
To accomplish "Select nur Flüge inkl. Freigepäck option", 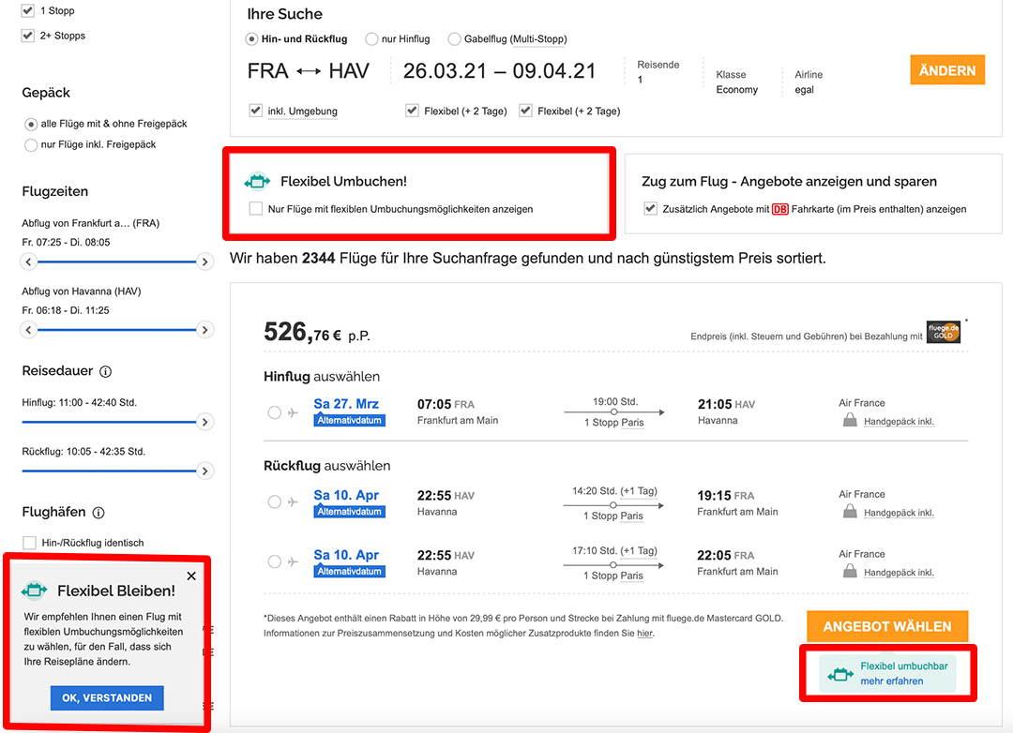I will tap(31, 145).
